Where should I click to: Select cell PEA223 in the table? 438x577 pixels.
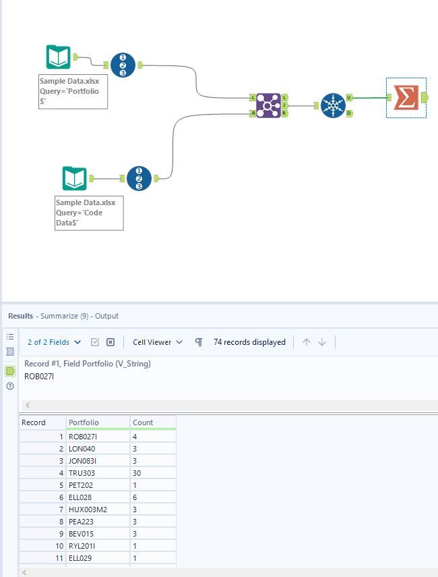pos(98,522)
